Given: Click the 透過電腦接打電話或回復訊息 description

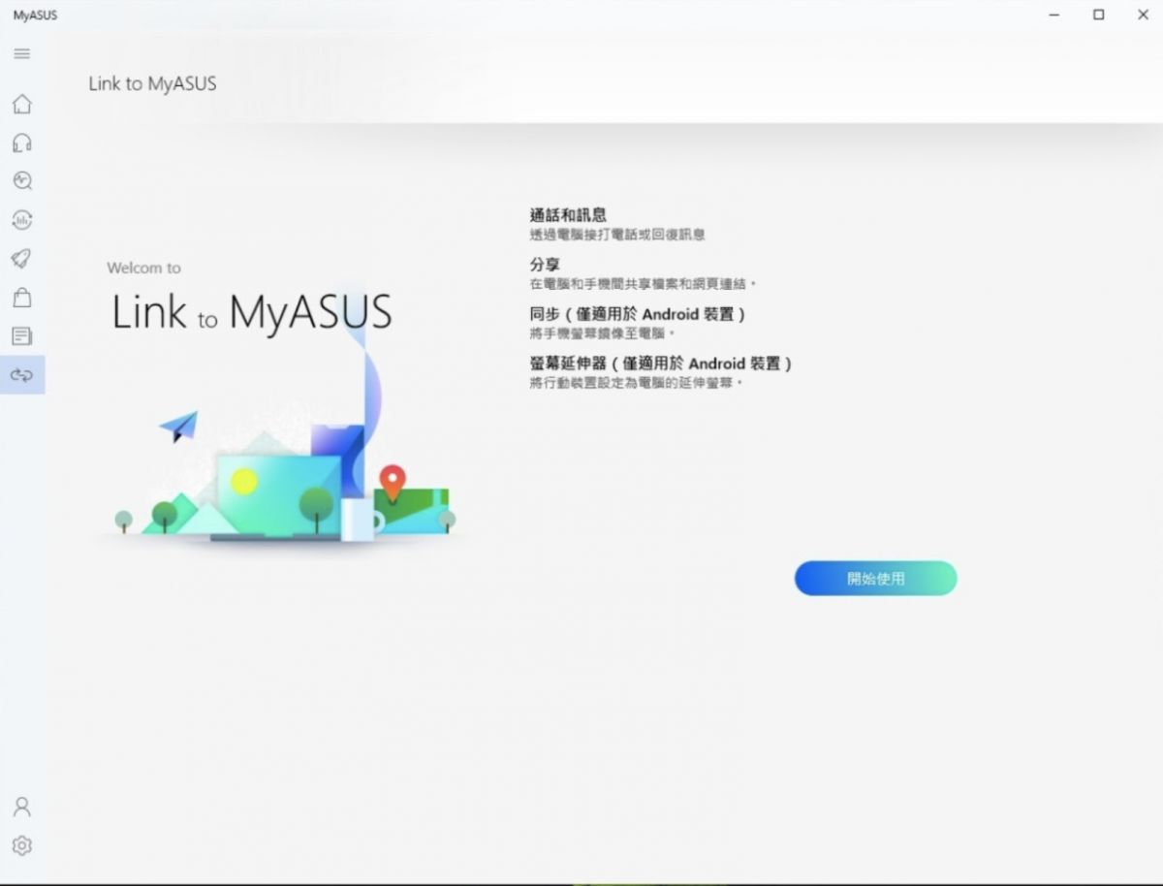Looking at the screenshot, I should 617,235.
